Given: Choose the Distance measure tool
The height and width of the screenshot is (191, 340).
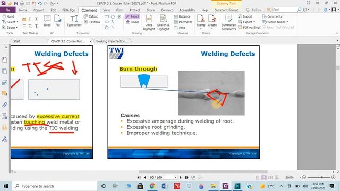Looking at the screenshot, I should click(x=182, y=16).
